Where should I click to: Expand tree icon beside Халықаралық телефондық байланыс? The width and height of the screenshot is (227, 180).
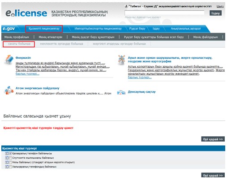click(x=7, y=167)
